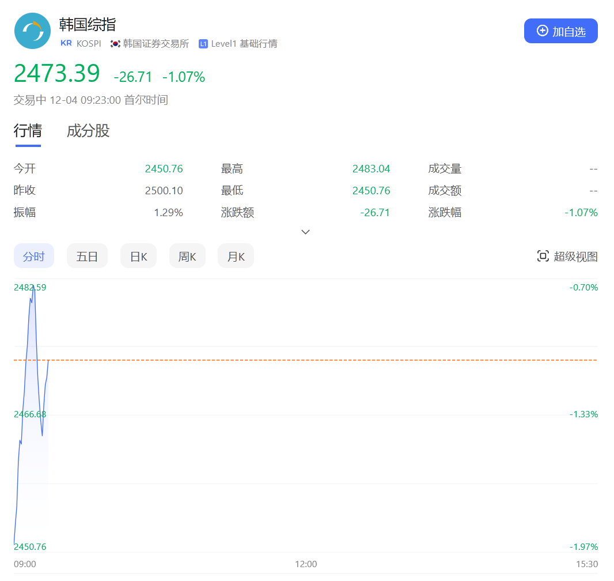614x581 pixels.
Task: Click the 12:00 time axis label
Action: pyautogui.click(x=306, y=564)
